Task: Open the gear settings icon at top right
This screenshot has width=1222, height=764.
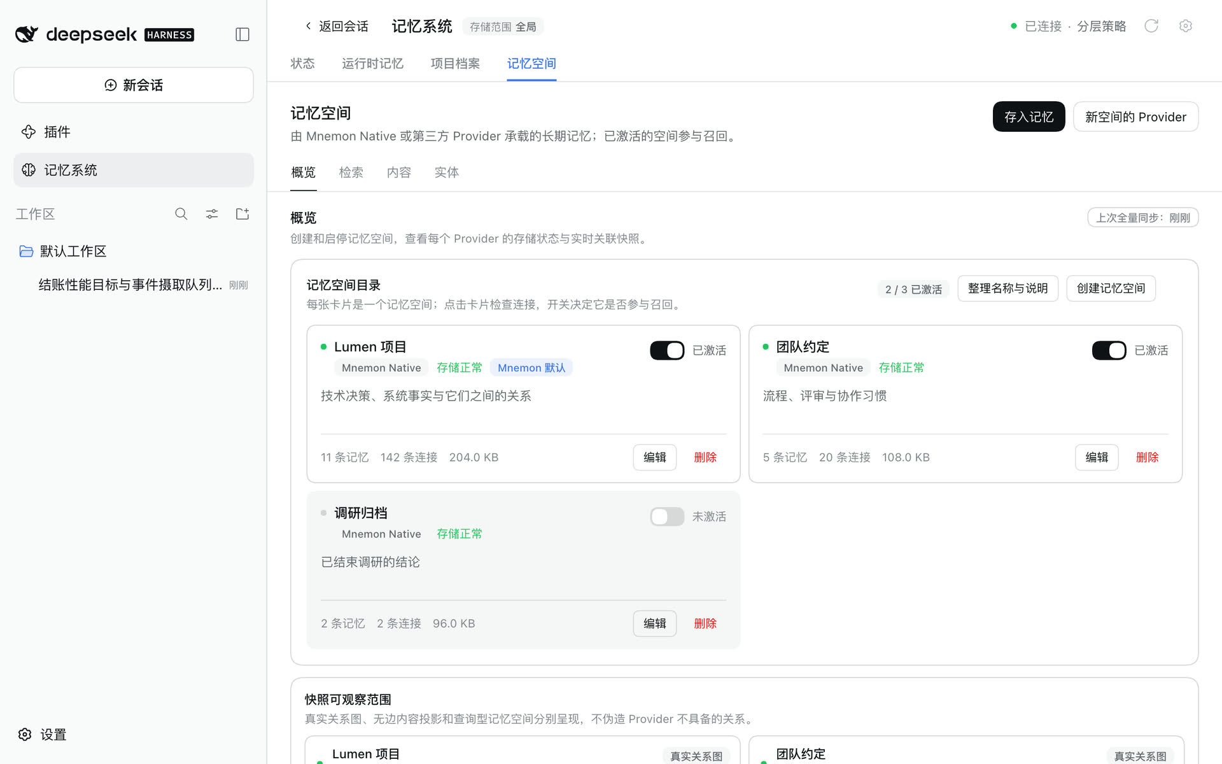Action: [1185, 26]
